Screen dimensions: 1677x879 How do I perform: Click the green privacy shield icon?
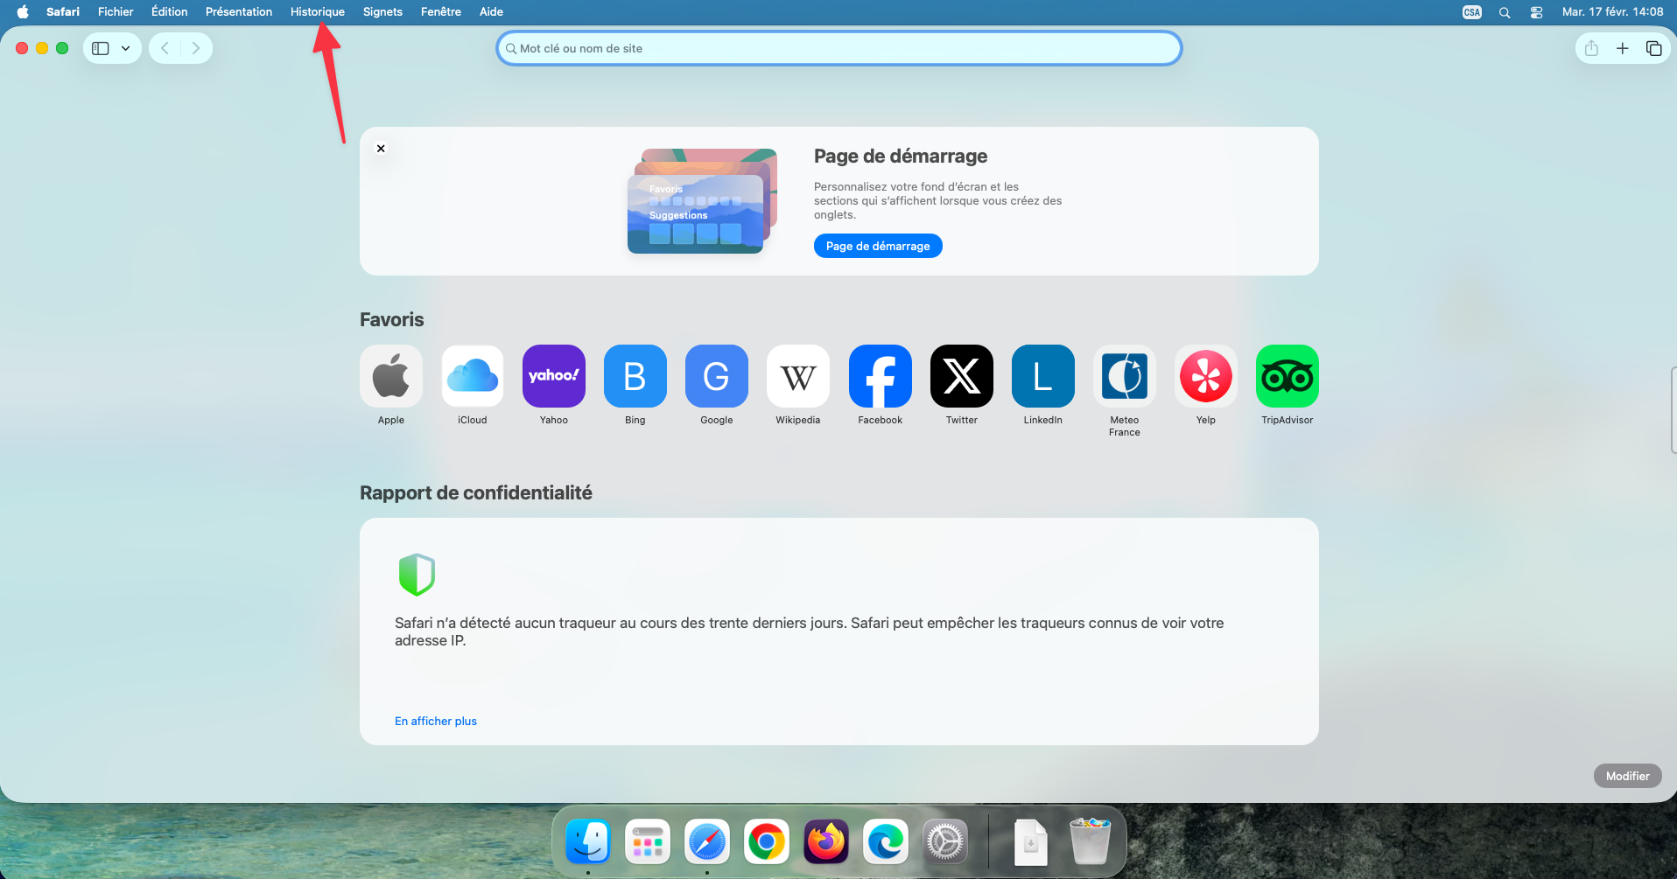(417, 575)
